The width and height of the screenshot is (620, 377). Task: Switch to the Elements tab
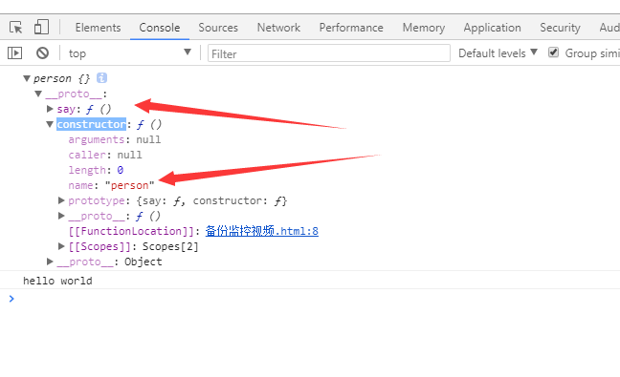[x=98, y=28]
